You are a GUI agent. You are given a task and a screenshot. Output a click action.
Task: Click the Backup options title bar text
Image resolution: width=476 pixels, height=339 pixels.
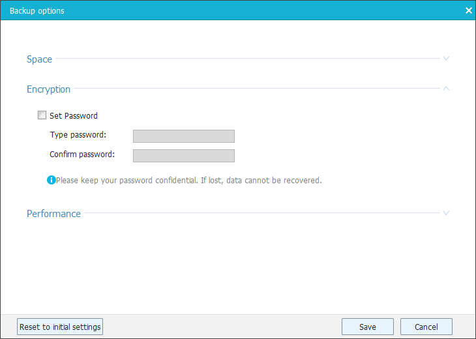coord(37,11)
